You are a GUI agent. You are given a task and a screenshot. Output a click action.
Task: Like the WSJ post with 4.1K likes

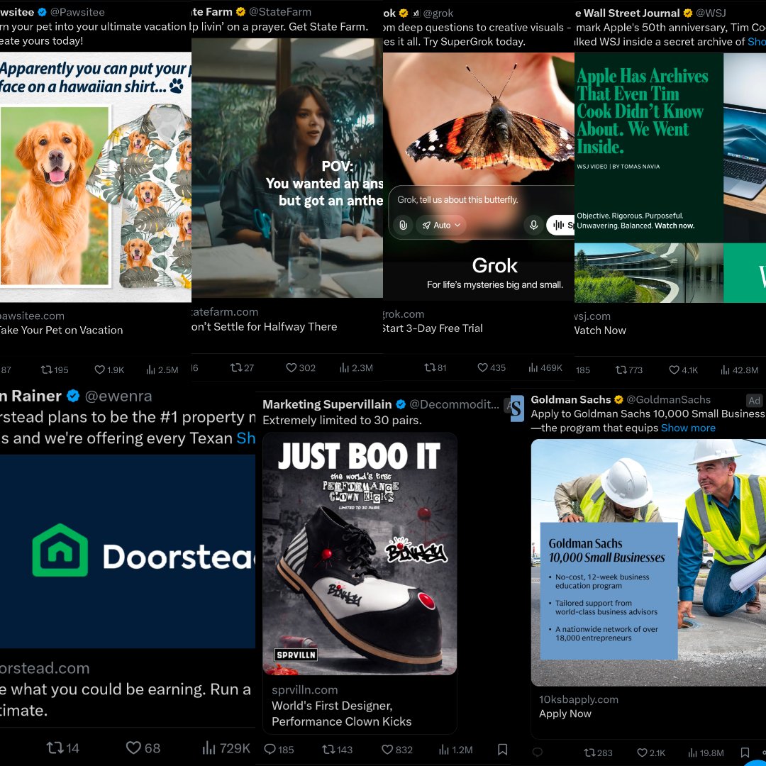[684, 370]
